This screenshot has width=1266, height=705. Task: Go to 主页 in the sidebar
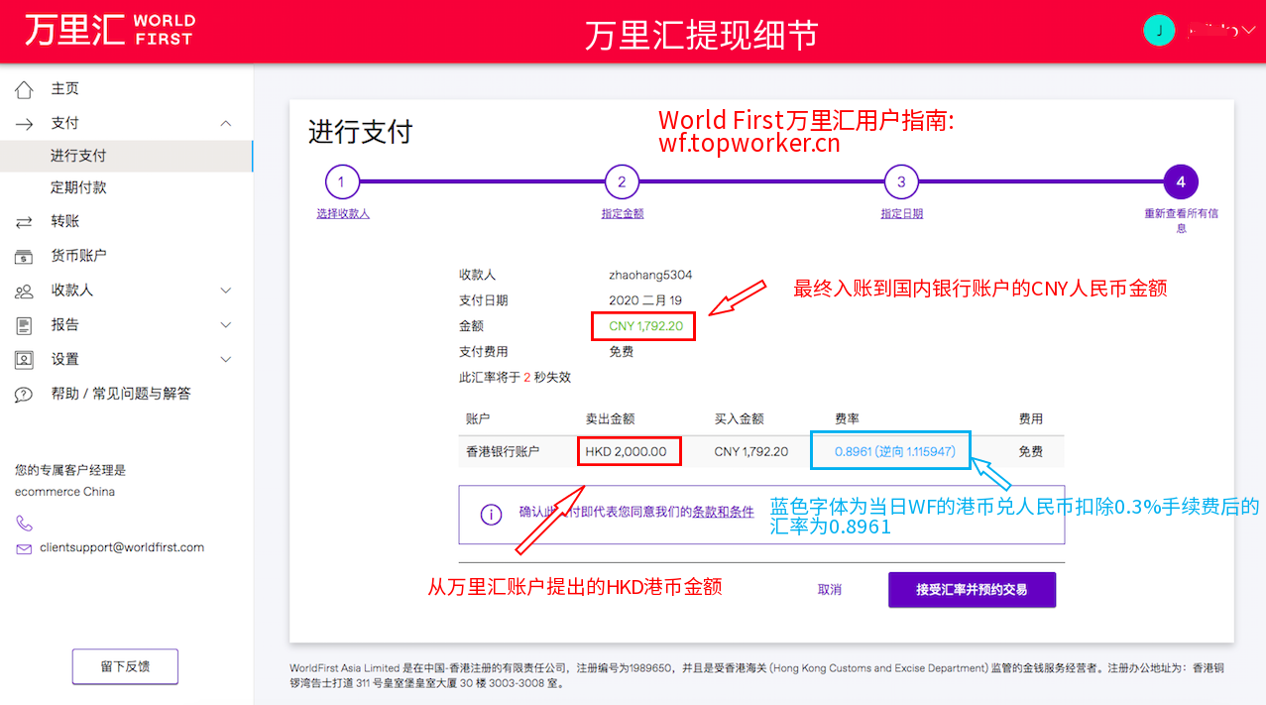(65, 89)
